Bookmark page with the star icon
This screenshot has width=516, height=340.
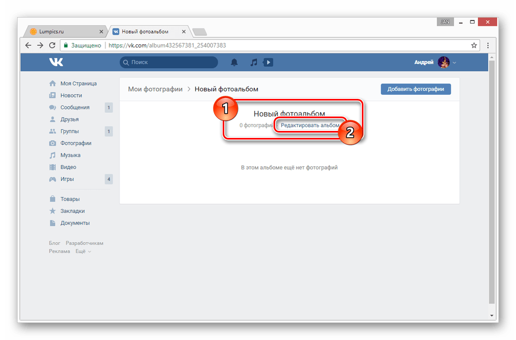tap(474, 45)
